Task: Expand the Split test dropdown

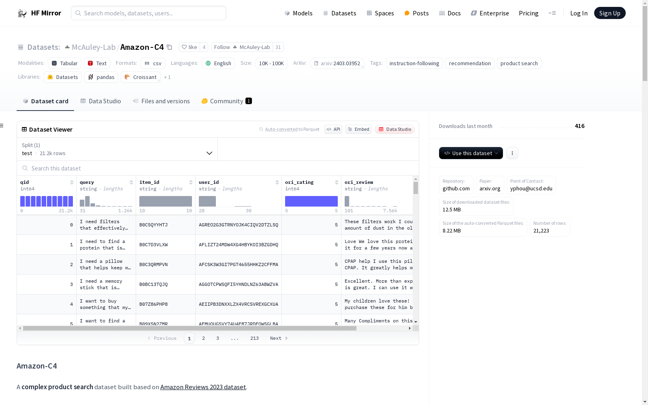Action: [117, 149]
